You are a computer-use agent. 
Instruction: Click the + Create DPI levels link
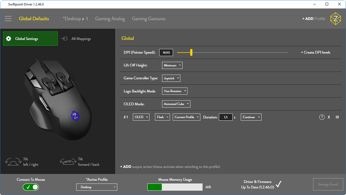pos(315,52)
